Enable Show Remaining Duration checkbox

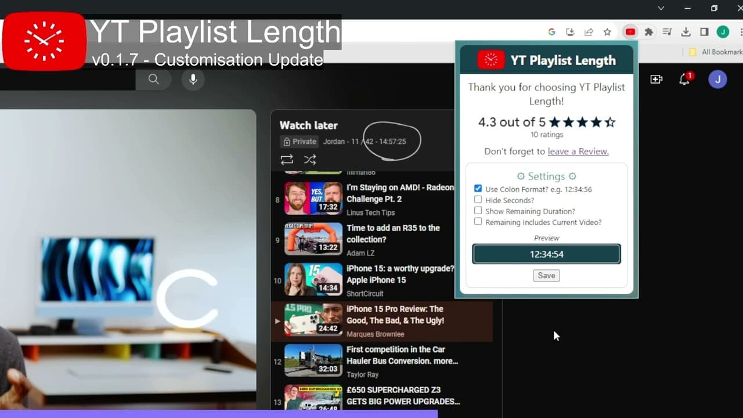(478, 211)
